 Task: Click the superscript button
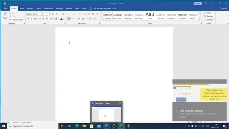(47, 19)
